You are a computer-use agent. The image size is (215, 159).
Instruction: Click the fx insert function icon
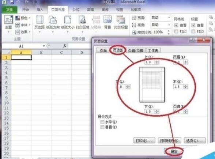[x=65, y=46]
